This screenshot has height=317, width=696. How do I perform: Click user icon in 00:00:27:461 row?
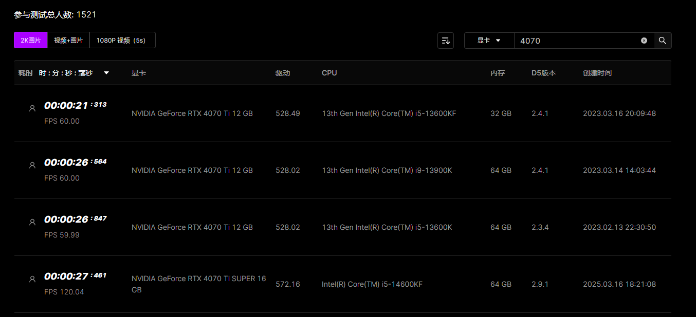click(x=32, y=279)
